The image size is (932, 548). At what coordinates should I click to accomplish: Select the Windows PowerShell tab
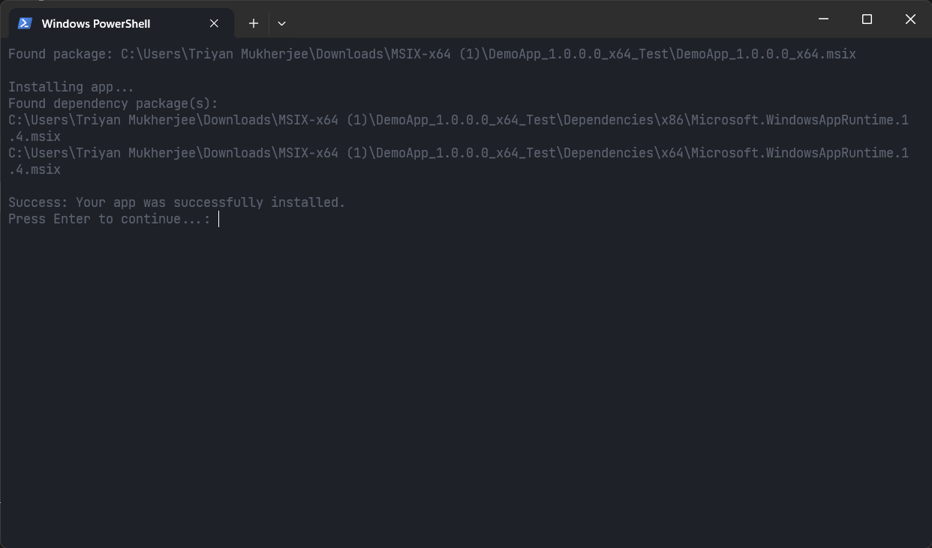point(120,23)
